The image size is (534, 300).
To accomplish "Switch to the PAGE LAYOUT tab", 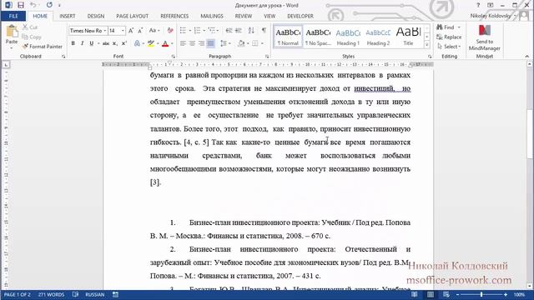I will pyautogui.click(x=132, y=16).
